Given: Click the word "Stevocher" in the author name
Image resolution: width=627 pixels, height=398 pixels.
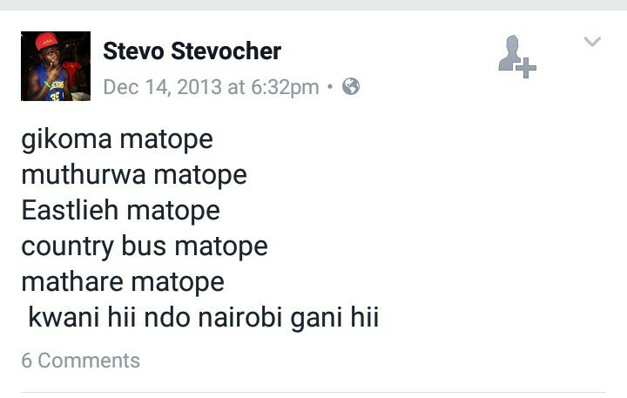Looking at the screenshot, I should pyautogui.click(x=231, y=51).
